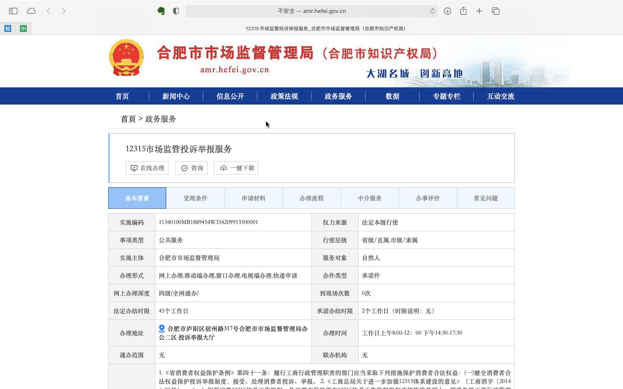This screenshot has width=623, height=389.
Task: Toggle the Safari sidebar icon
Action: coord(13,11)
